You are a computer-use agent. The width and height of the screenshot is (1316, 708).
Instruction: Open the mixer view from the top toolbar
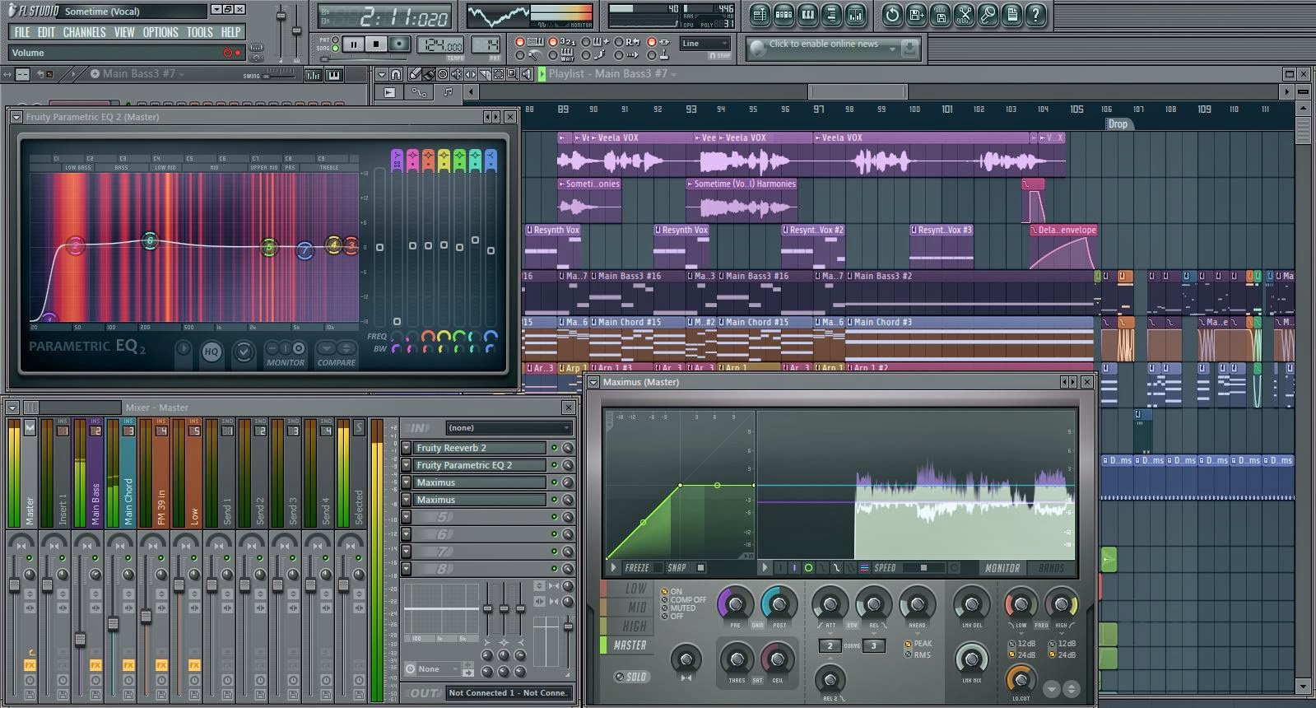pyautogui.click(x=855, y=14)
